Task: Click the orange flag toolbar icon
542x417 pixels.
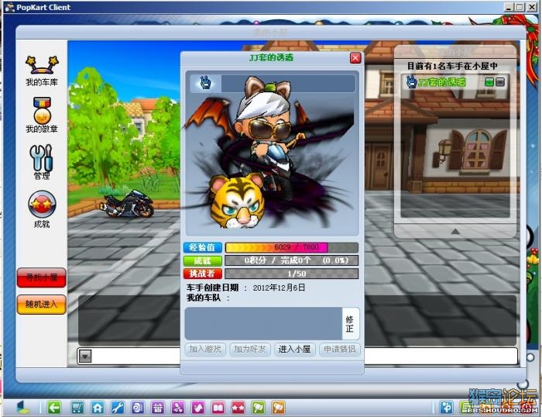Action: tap(278, 408)
